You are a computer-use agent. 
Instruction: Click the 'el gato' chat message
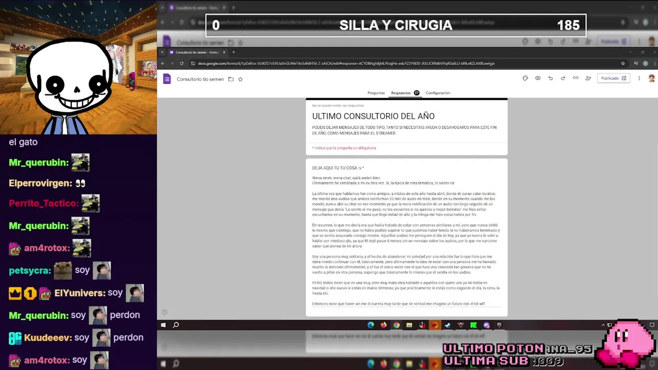tap(23, 142)
